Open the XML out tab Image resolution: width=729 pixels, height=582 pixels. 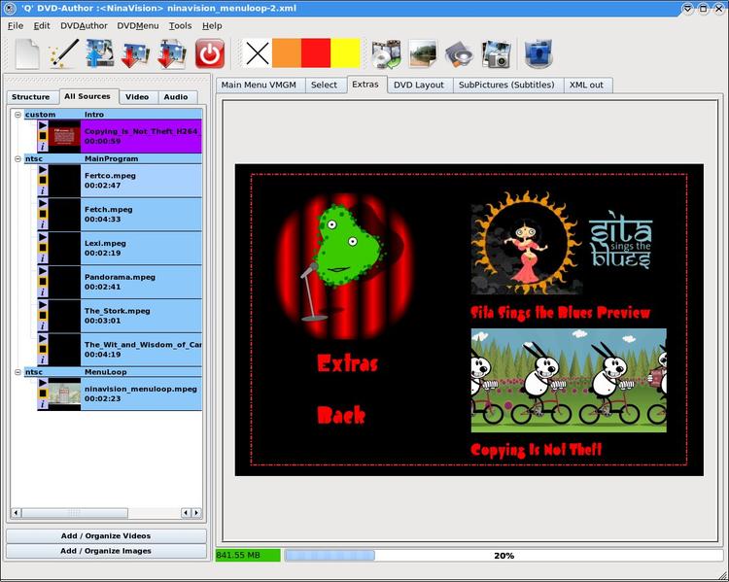[586, 86]
